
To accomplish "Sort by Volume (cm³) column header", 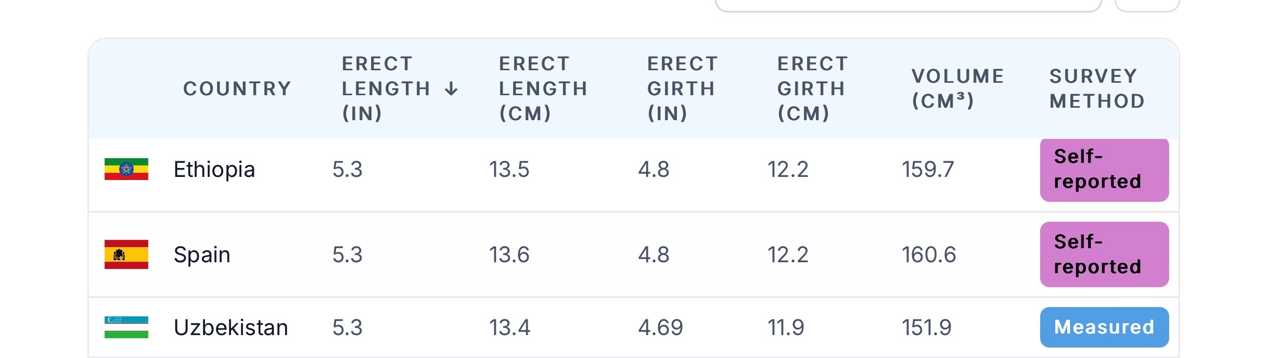I will pos(957,89).
